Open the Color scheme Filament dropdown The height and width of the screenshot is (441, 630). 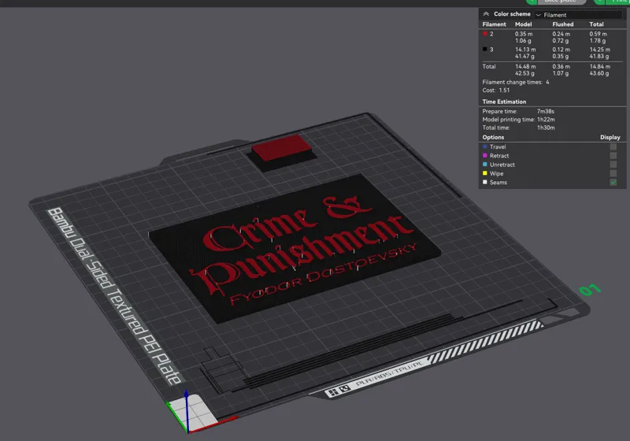578,15
